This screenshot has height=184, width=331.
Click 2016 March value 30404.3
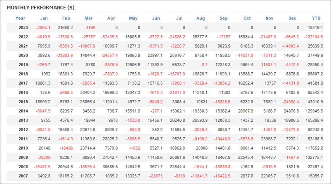tap(88, 93)
